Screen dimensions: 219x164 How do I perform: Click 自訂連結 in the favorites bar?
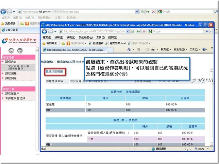[x=96, y=43]
